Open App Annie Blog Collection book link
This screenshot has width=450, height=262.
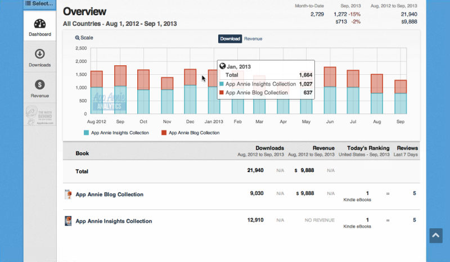tap(109, 195)
